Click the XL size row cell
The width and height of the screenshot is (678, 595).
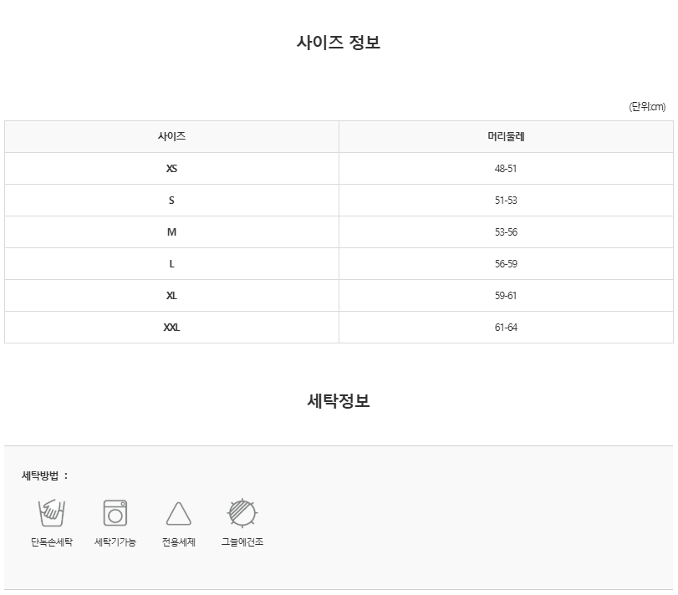(171, 296)
